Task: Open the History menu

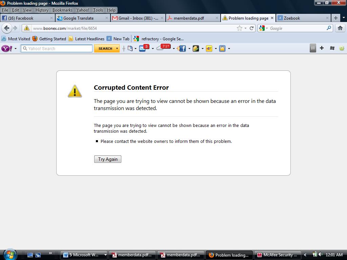Action: tap(42, 10)
